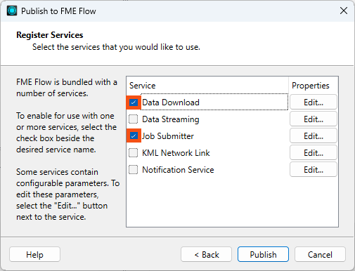Close the Publish to FME Flow window
The width and height of the screenshot is (355, 271).
344,11
